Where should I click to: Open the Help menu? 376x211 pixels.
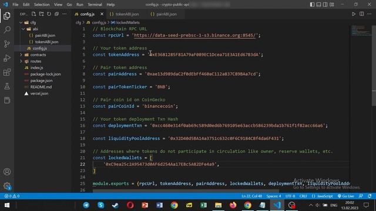[110, 5]
